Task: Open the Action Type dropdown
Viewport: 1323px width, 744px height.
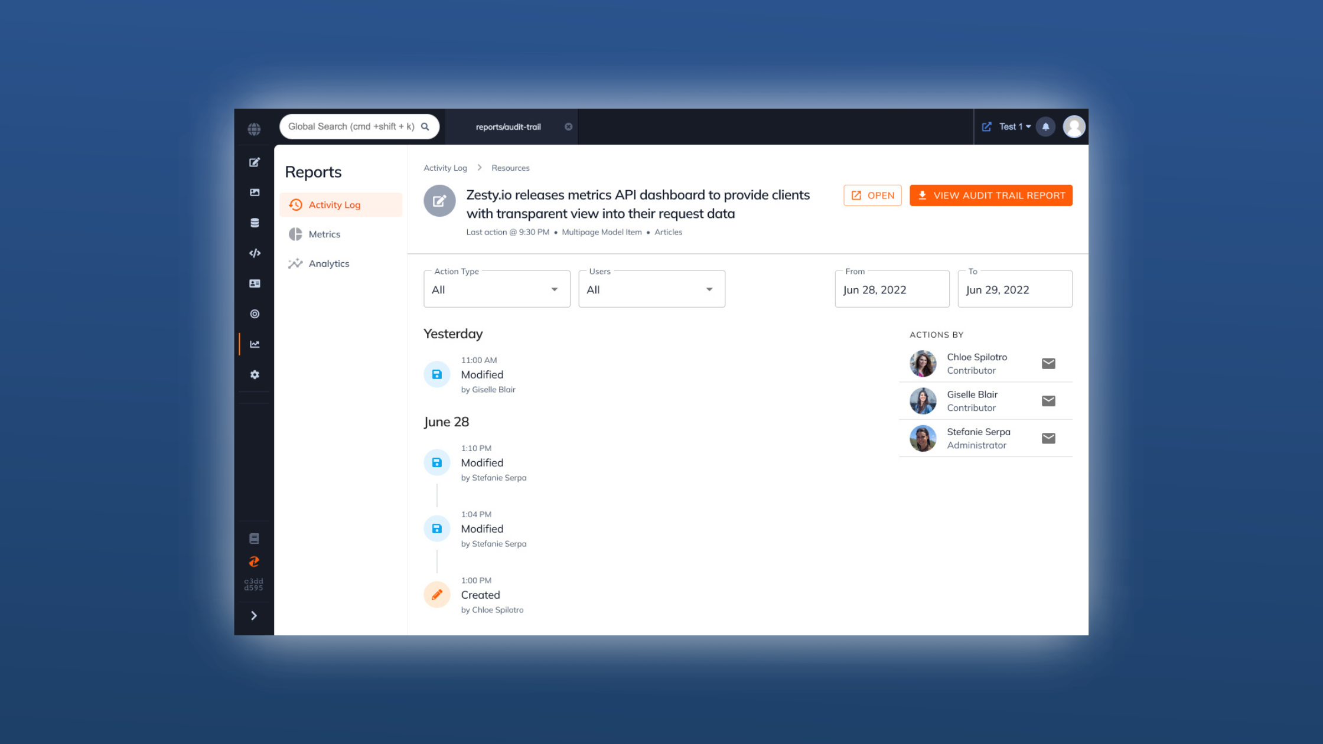Action: coord(497,289)
